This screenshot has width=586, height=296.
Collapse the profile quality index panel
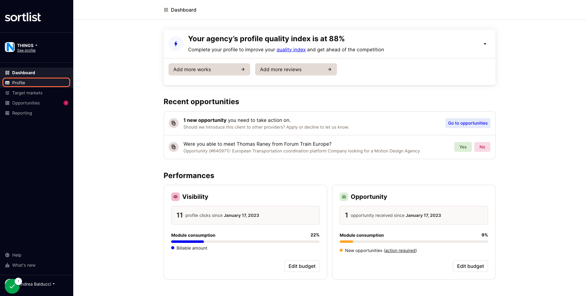pos(485,44)
